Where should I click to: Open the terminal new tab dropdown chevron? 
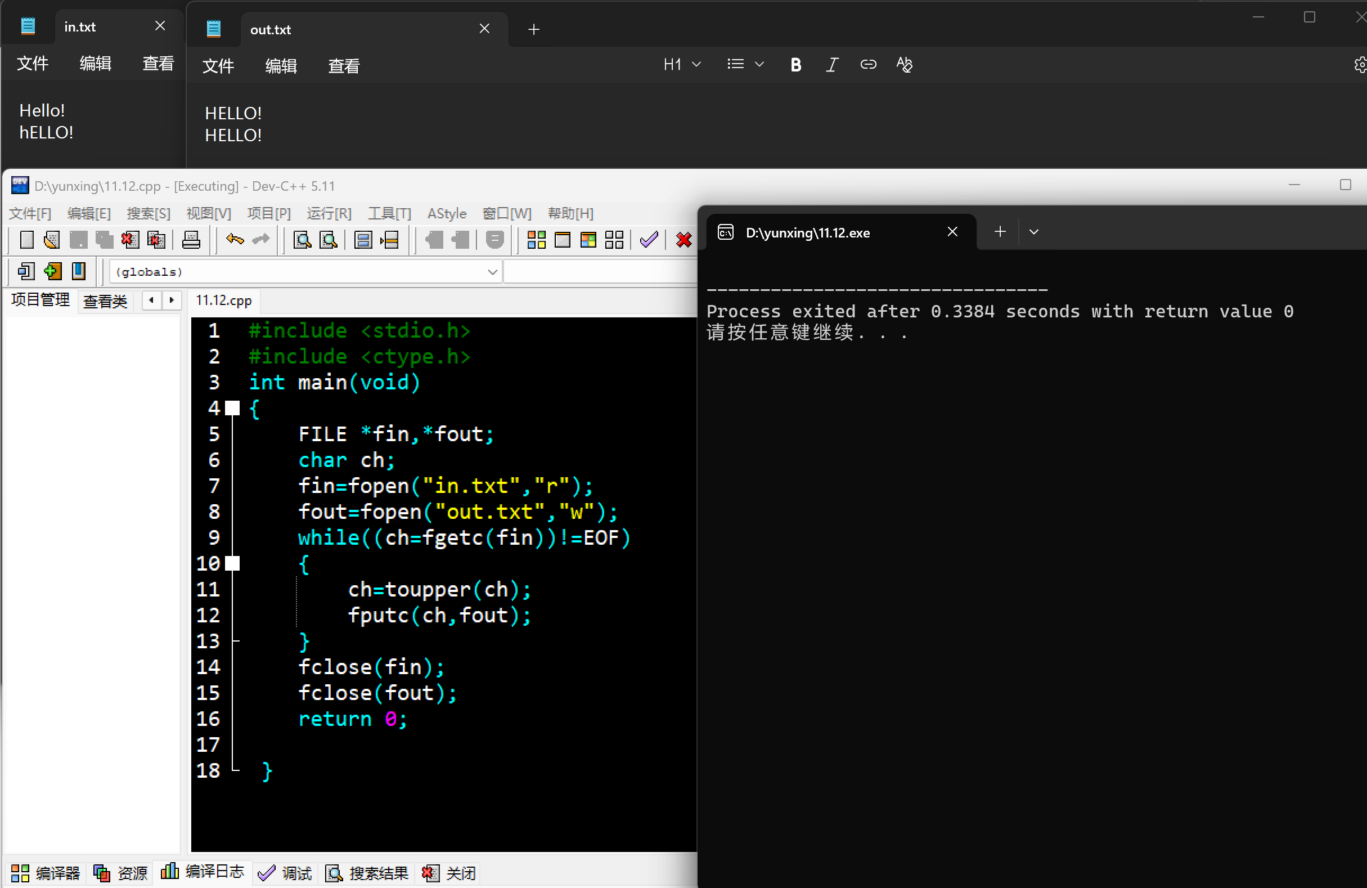1034,232
